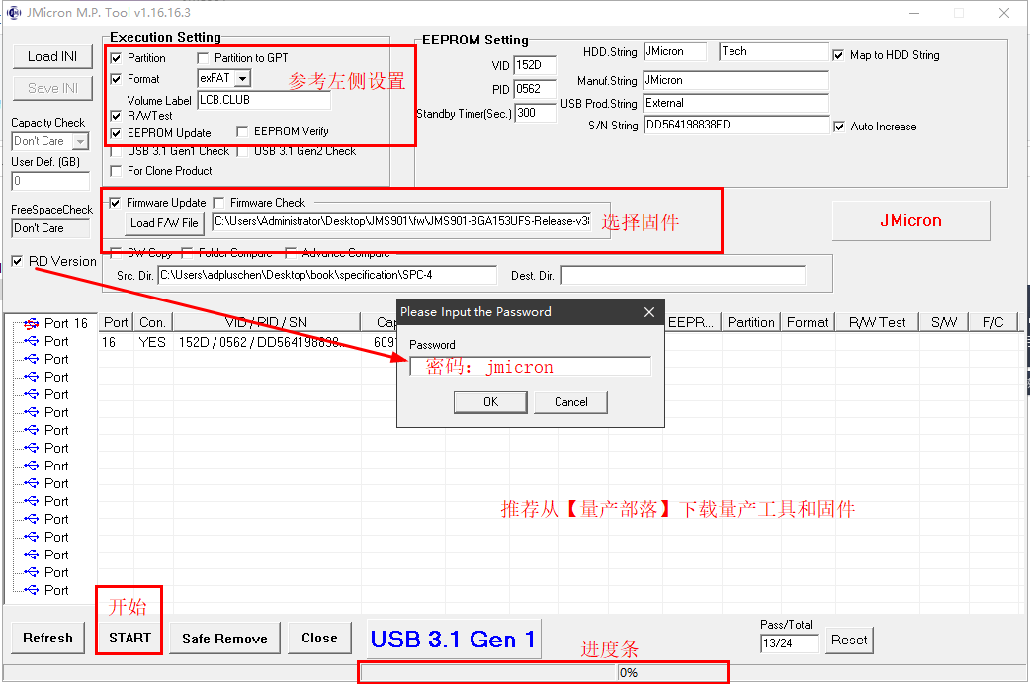Click the USB Prod.String field
1030x684 pixels.
point(735,103)
